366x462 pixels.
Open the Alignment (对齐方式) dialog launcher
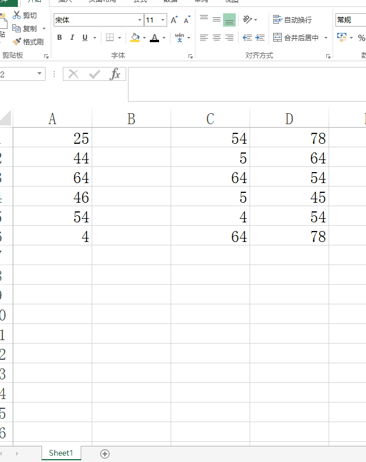[328, 56]
